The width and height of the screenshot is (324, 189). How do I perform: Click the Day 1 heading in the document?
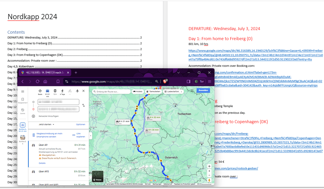tap(221, 39)
